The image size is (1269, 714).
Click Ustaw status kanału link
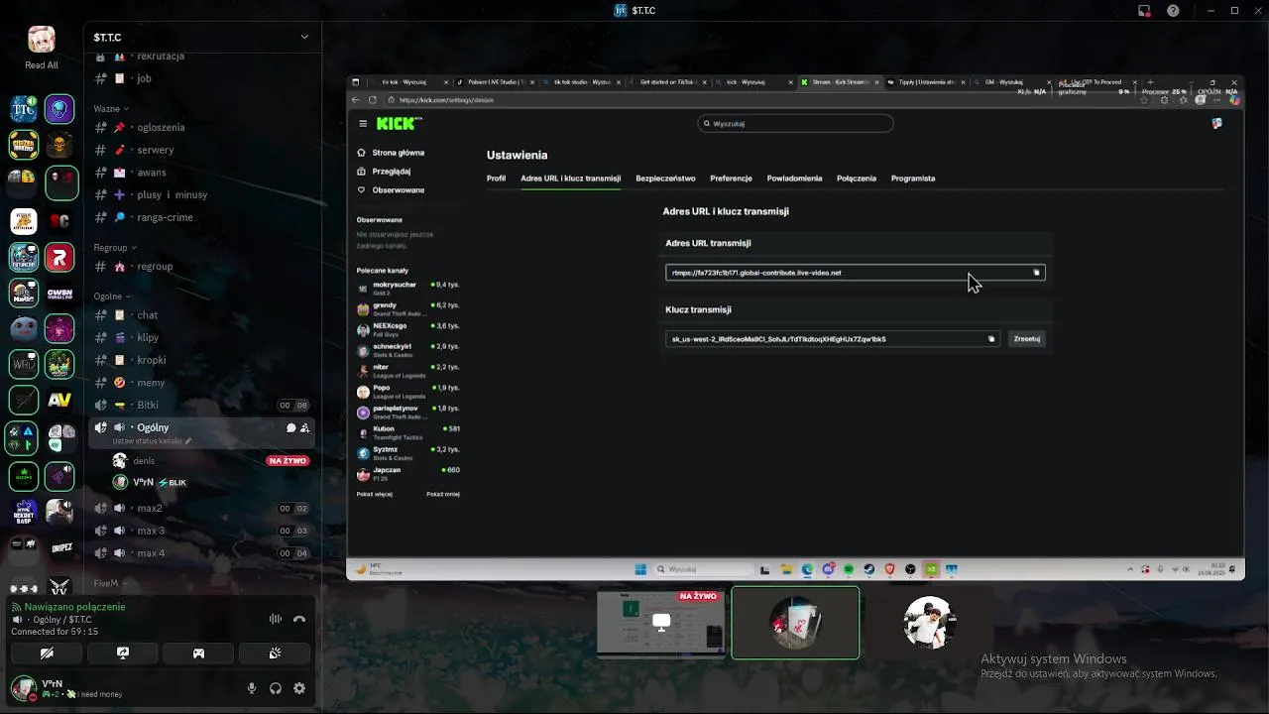click(x=152, y=441)
